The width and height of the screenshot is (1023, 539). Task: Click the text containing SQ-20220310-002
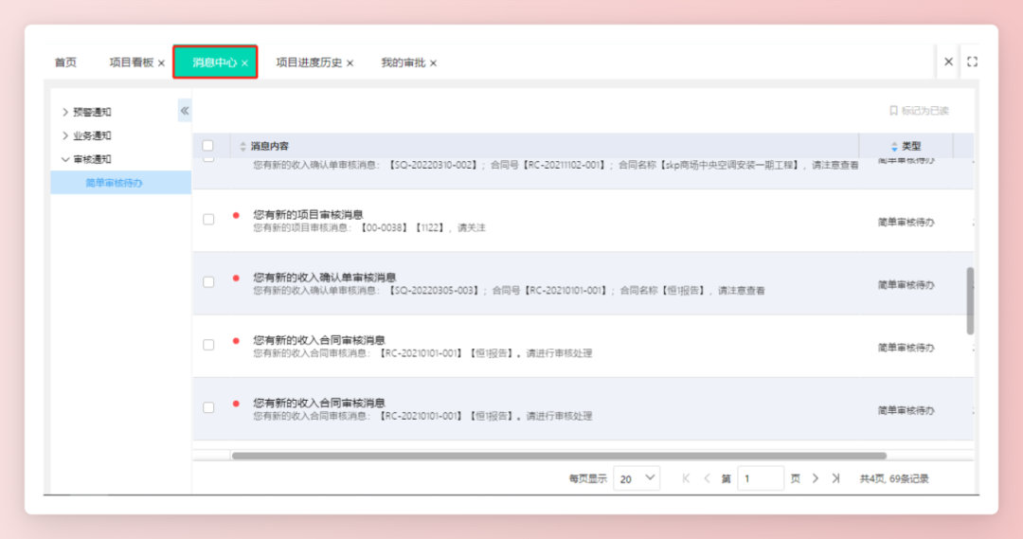pyautogui.click(x=556, y=165)
